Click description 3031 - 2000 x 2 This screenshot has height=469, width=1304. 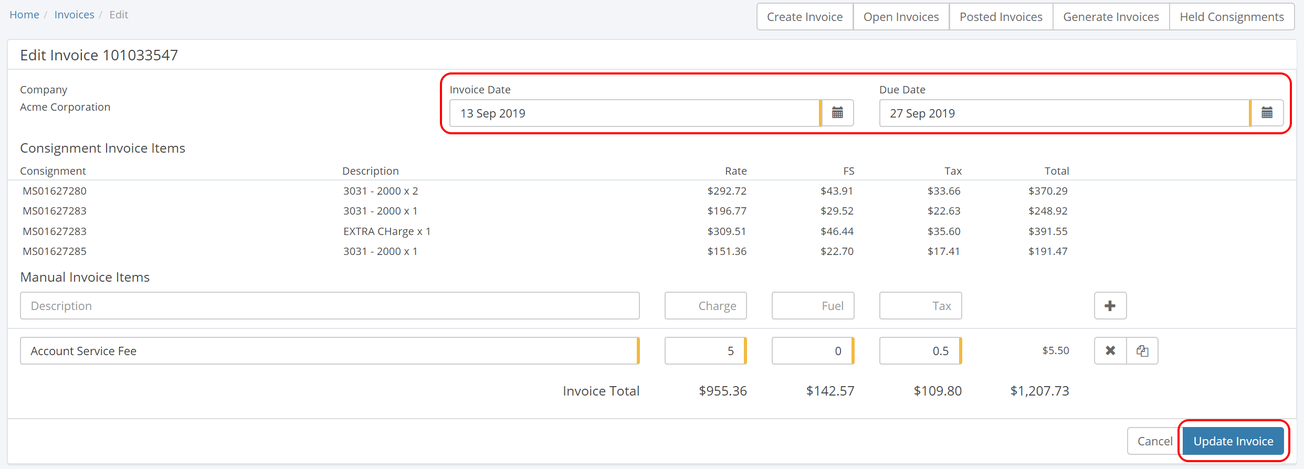coord(381,191)
